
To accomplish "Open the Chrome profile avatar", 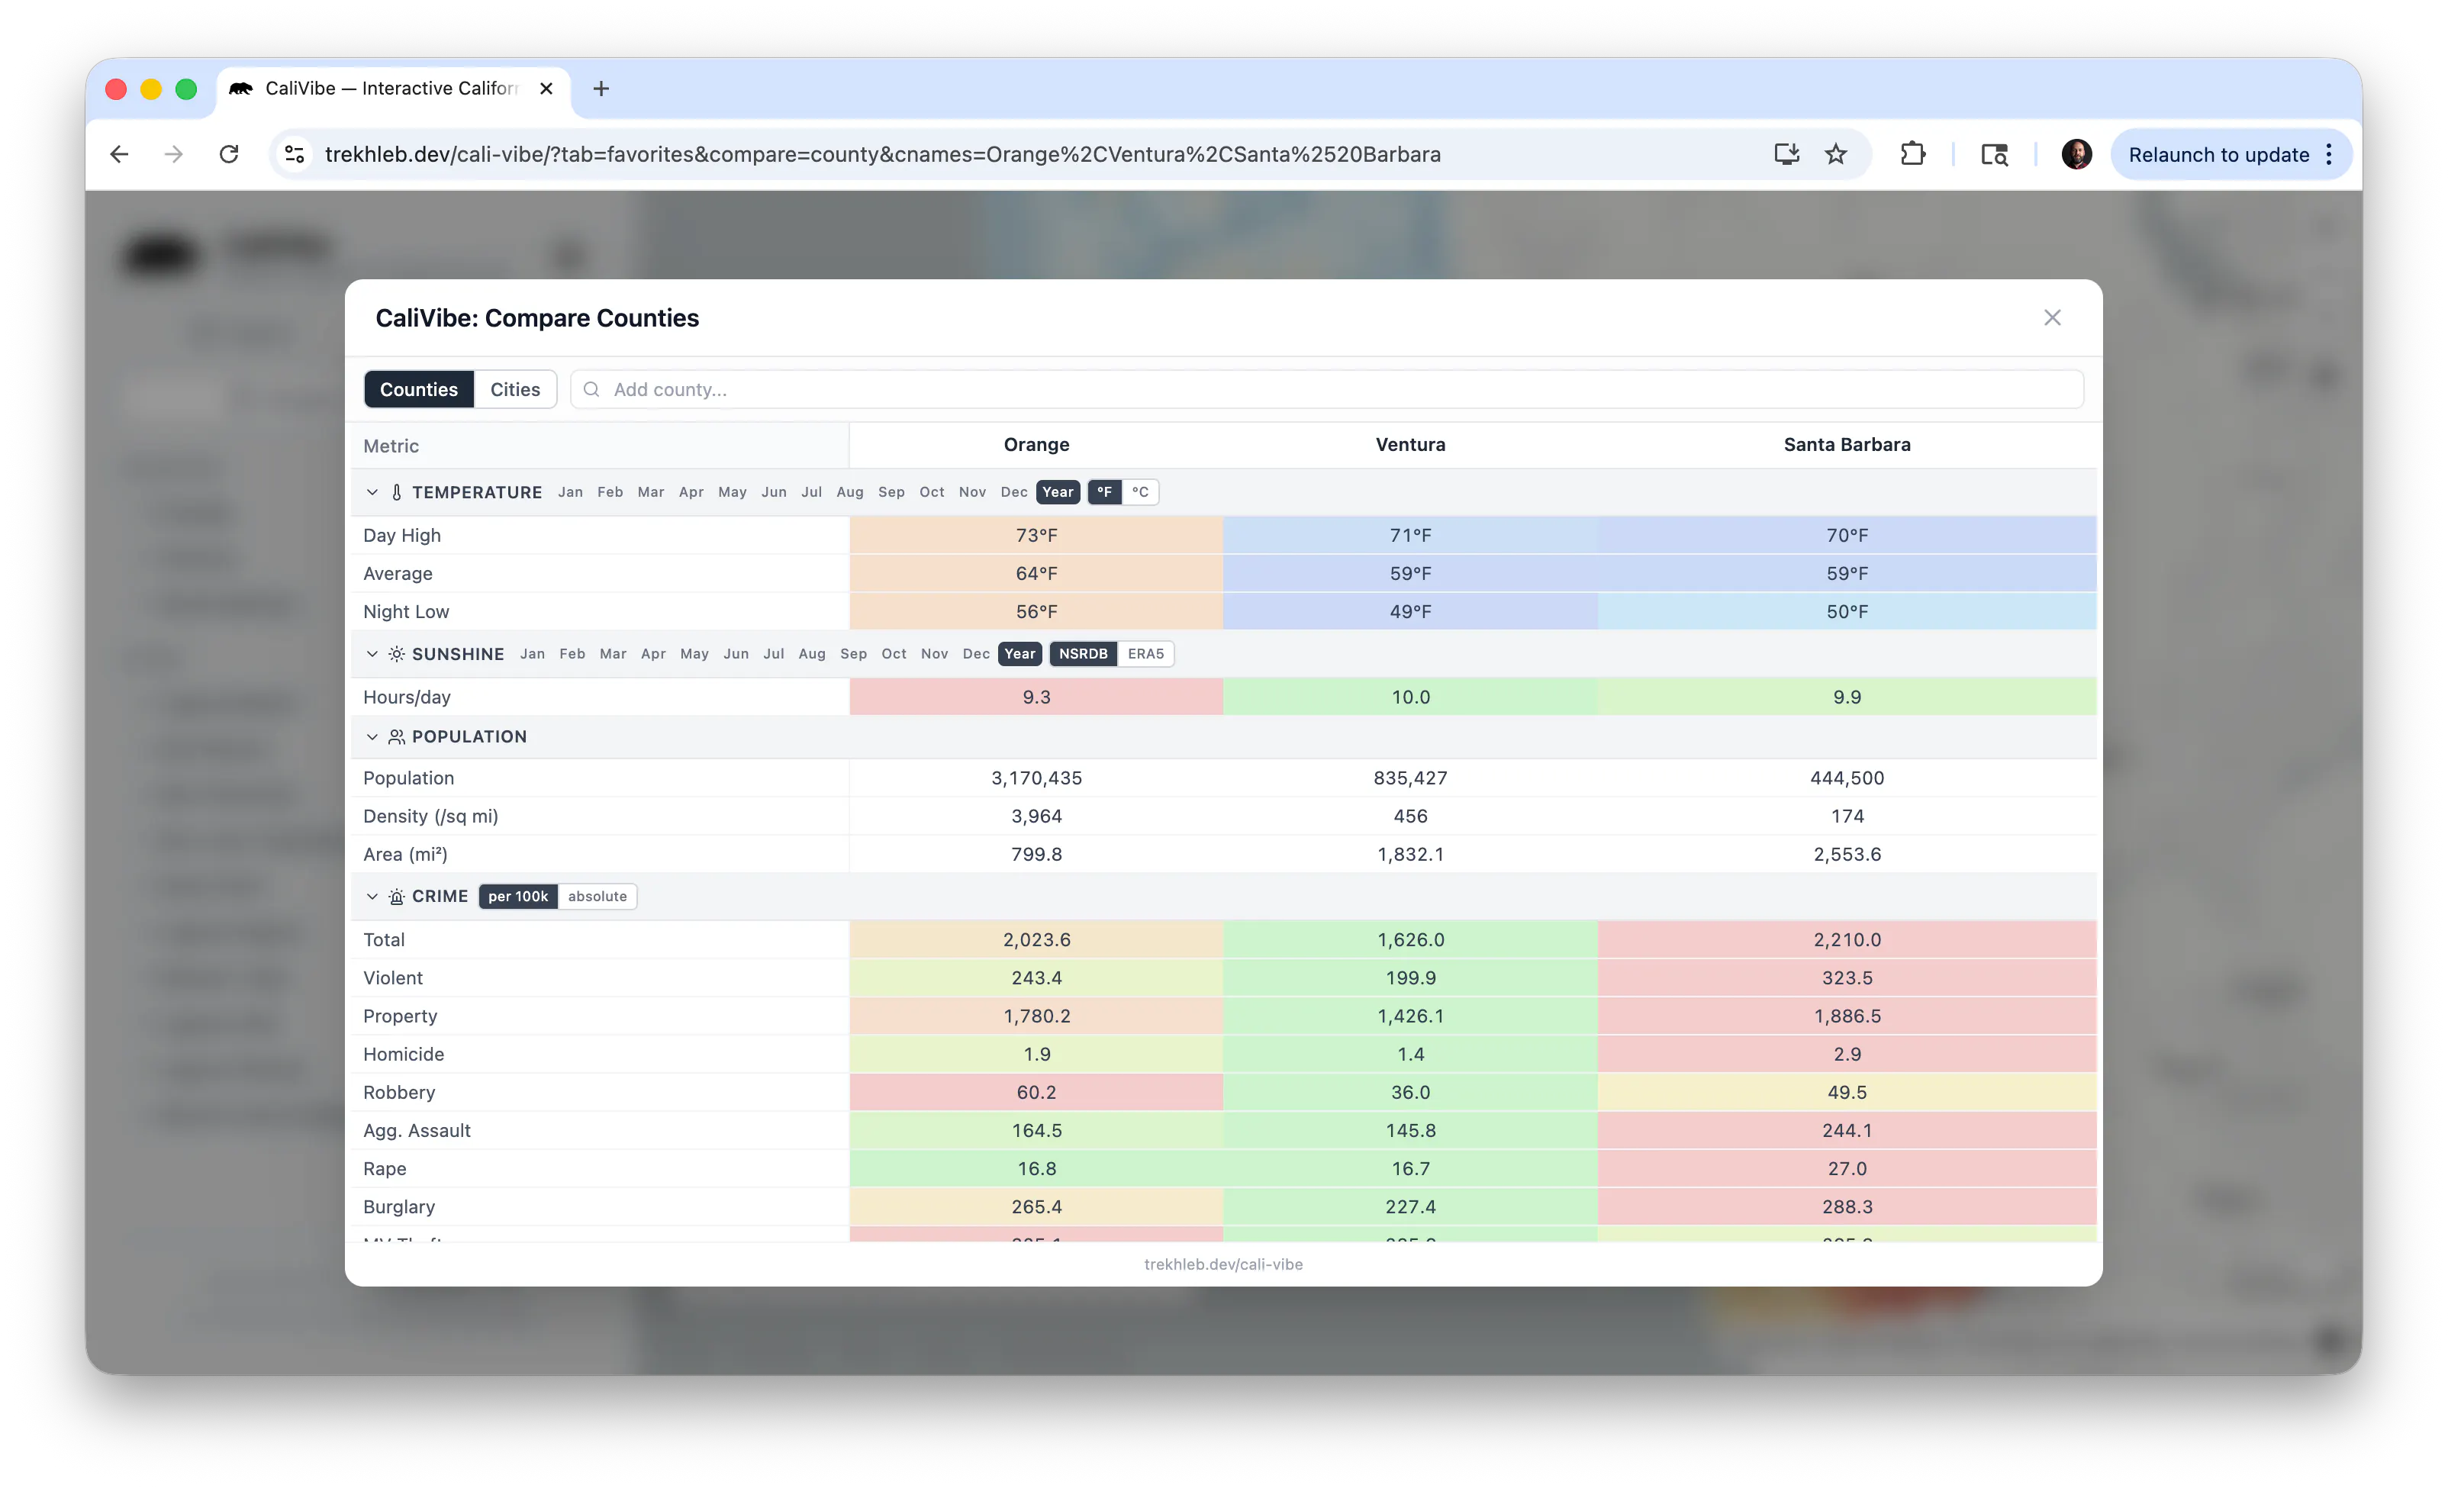I will point(2076,154).
